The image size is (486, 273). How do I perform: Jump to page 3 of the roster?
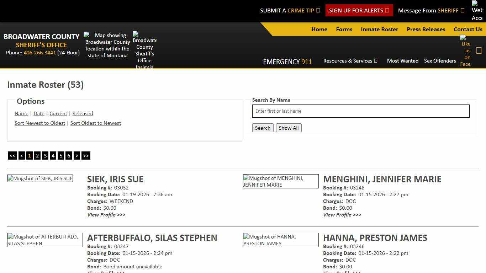point(45,155)
